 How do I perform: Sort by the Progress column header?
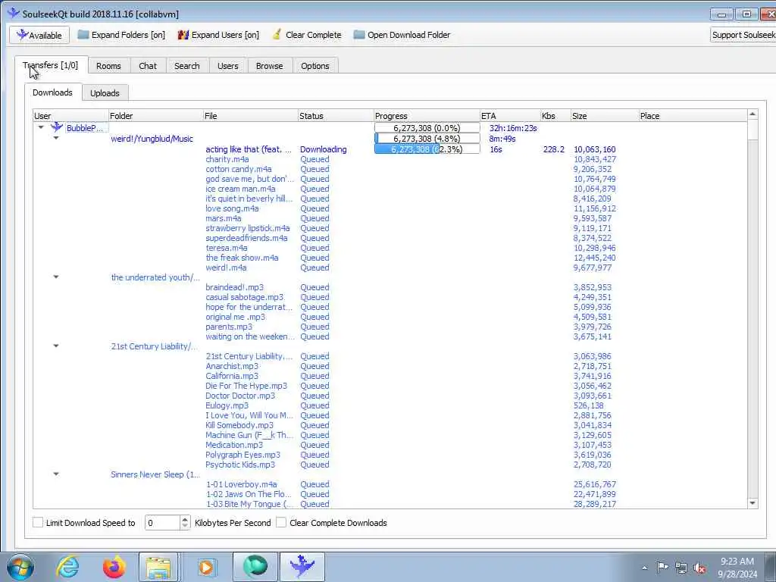click(427, 116)
